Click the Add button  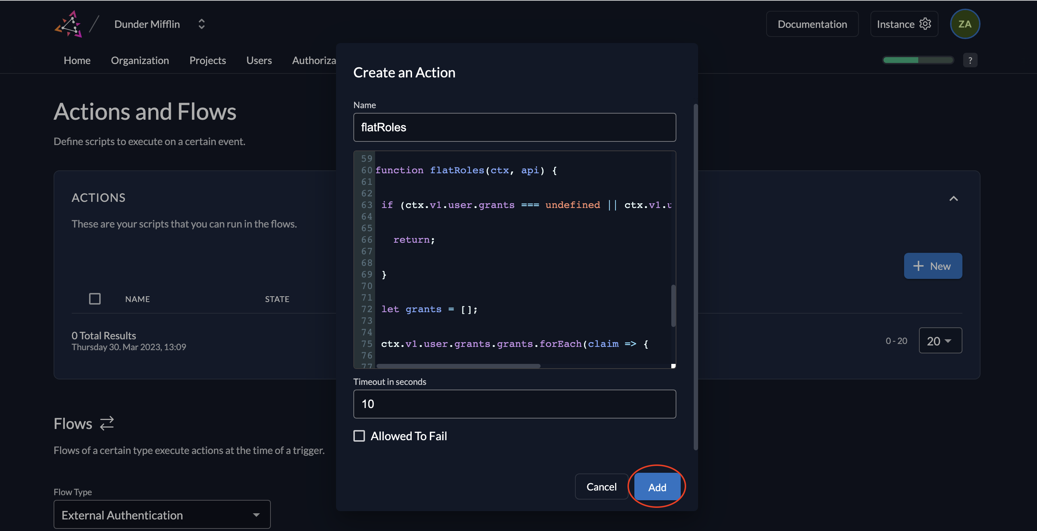[x=656, y=487]
